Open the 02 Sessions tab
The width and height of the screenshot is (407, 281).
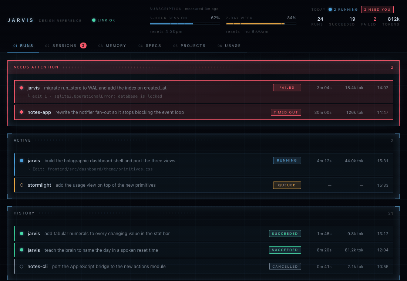(65, 46)
